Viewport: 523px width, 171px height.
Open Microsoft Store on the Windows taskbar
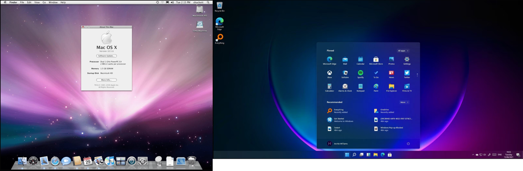pyautogui.click(x=390, y=155)
